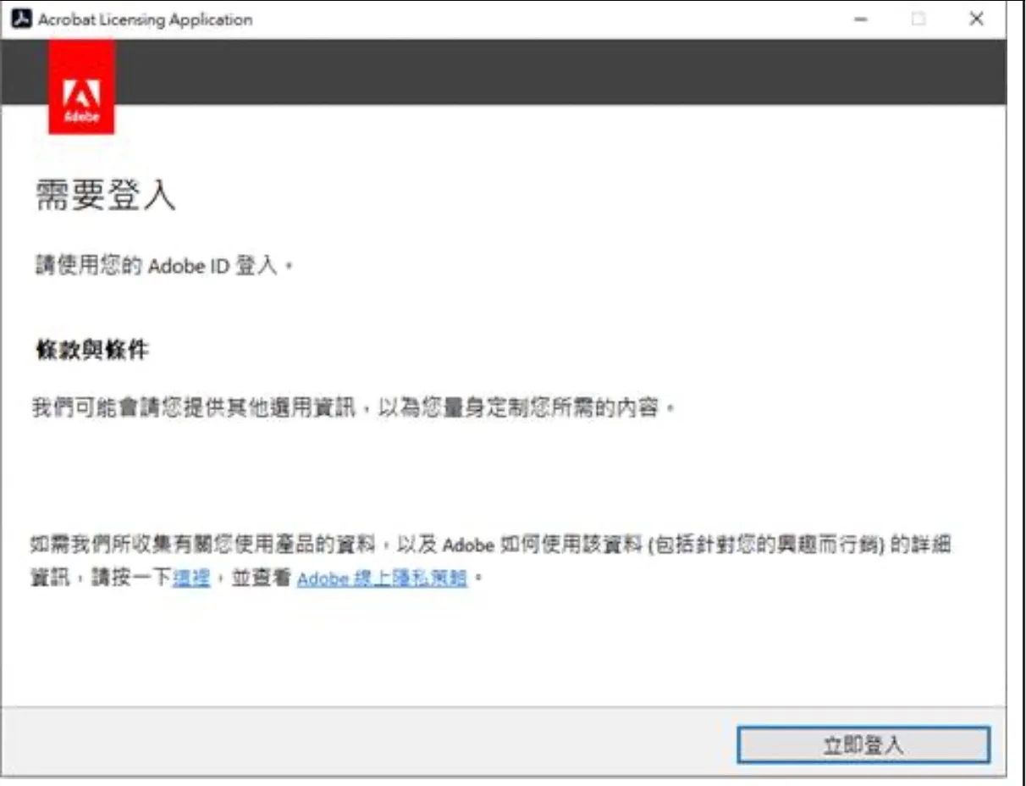Minimize the Acrobat Licensing Application window
This screenshot has width=1026, height=786.
[861, 19]
